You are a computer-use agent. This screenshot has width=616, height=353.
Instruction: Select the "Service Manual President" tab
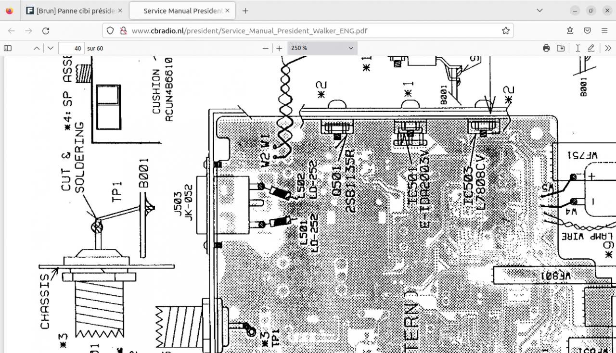[182, 11]
